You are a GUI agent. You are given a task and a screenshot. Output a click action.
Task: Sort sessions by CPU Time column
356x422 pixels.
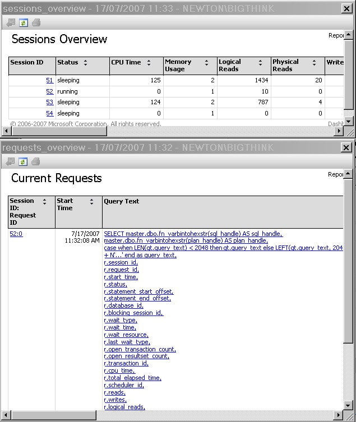(x=149, y=63)
